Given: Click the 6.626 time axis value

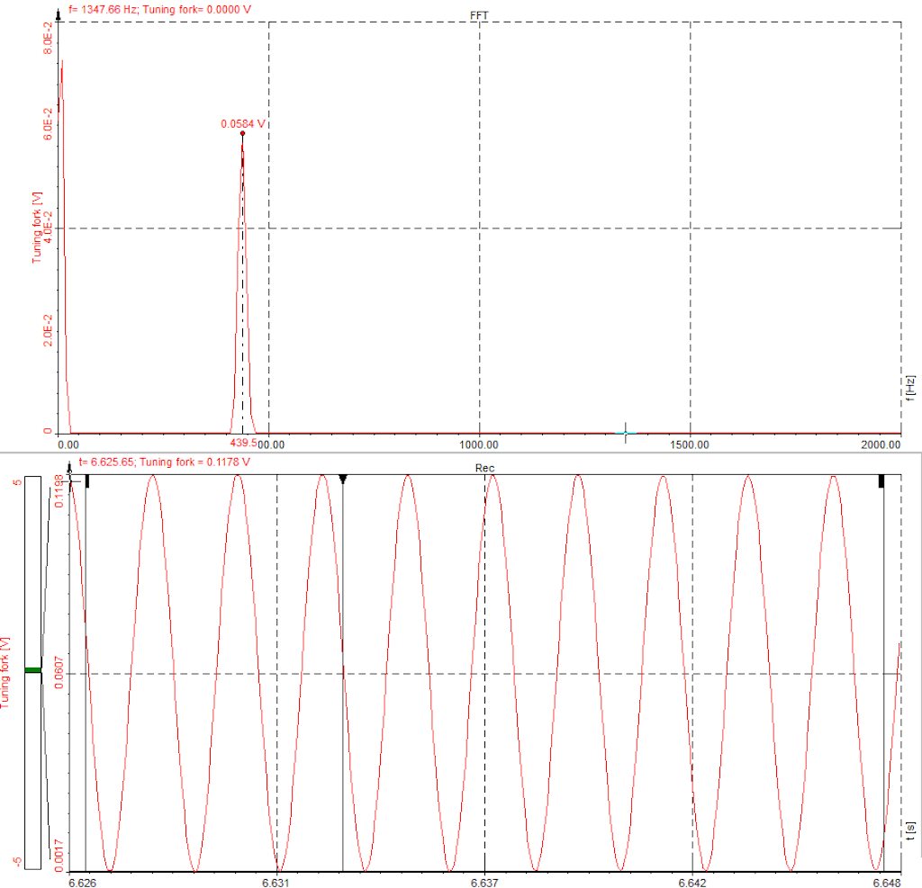Looking at the screenshot, I should [82, 883].
